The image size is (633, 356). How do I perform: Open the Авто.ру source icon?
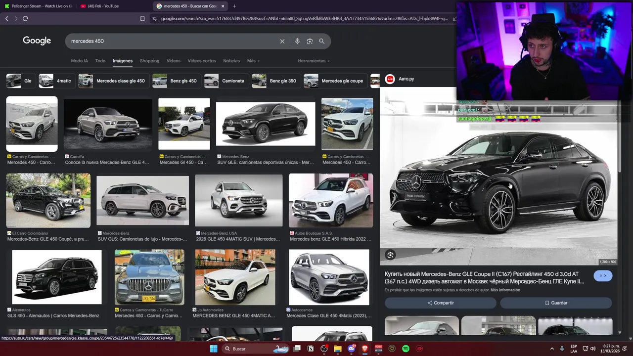click(390, 79)
